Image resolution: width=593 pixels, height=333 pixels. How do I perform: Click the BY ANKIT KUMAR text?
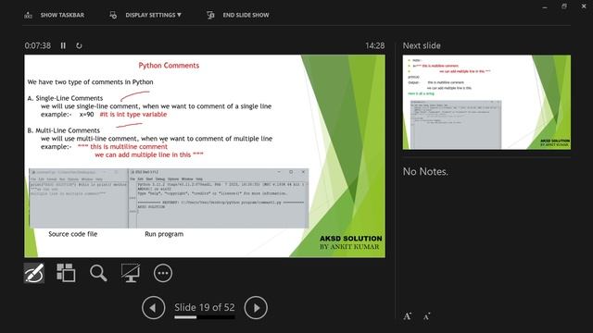coord(349,247)
